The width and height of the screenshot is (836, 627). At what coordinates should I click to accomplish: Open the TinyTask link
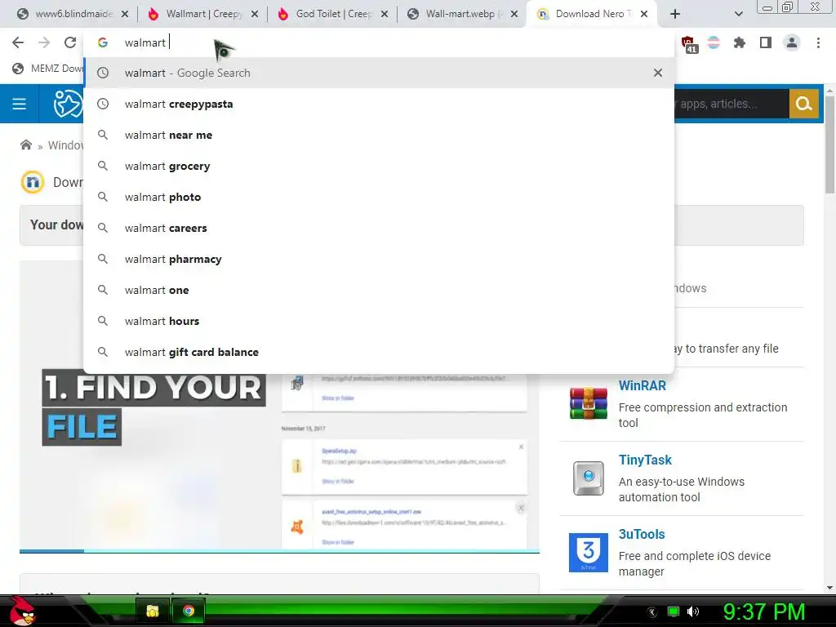pyautogui.click(x=645, y=460)
